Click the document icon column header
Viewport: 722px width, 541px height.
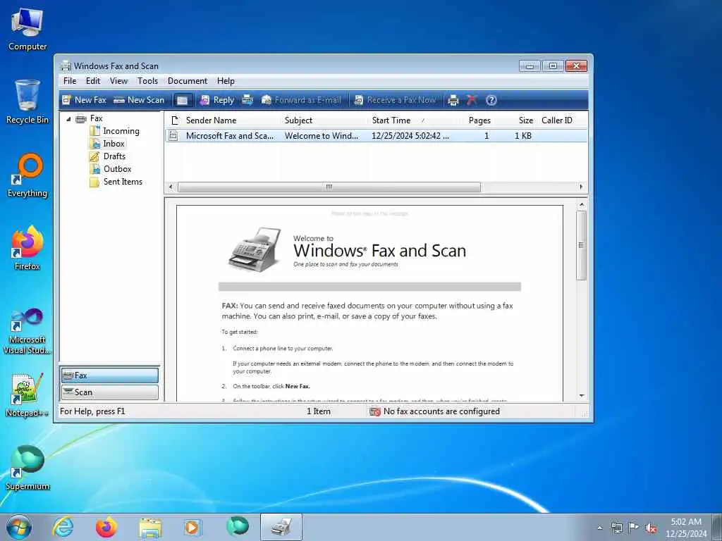[x=174, y=120]
